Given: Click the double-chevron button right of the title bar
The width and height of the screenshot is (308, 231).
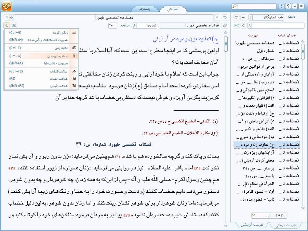Looking at the screenshot, I should pyautogui.click(x=217, y=17).
